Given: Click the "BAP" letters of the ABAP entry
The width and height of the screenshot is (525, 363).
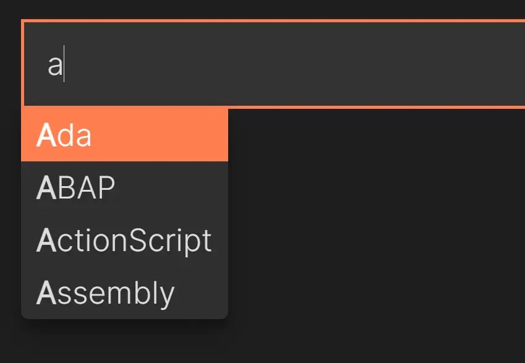Looking at the screenshot, I should (86, 188).
